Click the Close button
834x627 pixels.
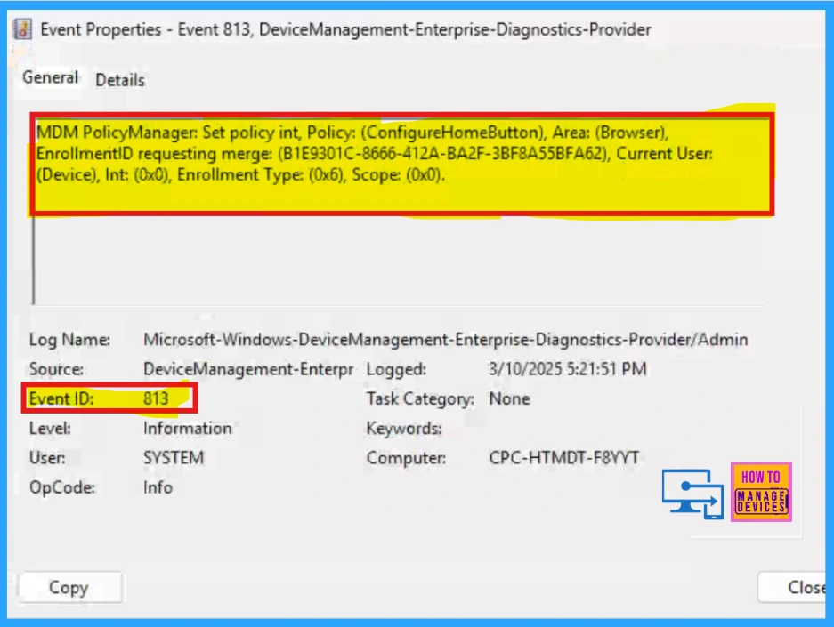tap(792, 587)
